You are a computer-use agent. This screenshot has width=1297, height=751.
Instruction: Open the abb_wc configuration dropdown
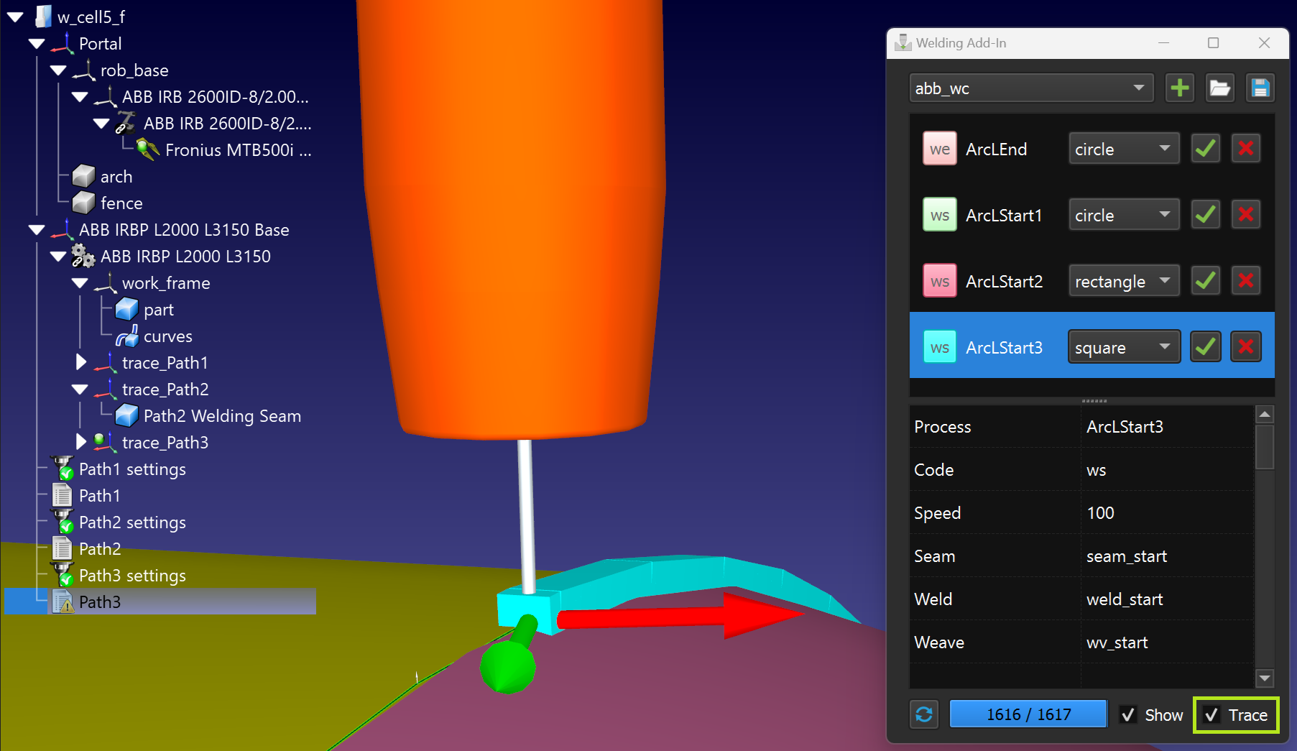[x=1030, y=88]
